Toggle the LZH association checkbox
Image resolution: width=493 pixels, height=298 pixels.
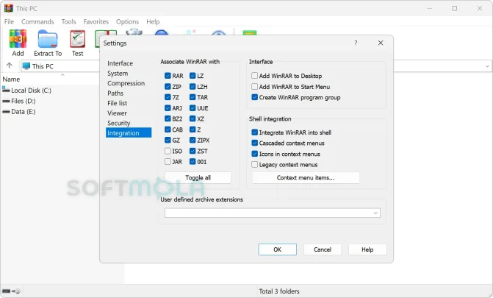192,86
